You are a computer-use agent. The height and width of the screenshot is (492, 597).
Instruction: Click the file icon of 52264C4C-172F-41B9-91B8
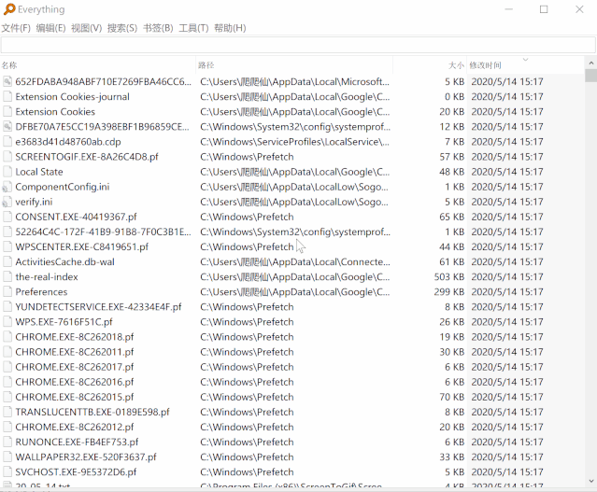pos(7,232)
